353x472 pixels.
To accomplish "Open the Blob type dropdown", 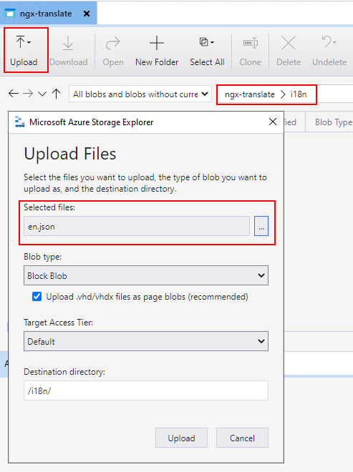I will (x=146, y=275).
